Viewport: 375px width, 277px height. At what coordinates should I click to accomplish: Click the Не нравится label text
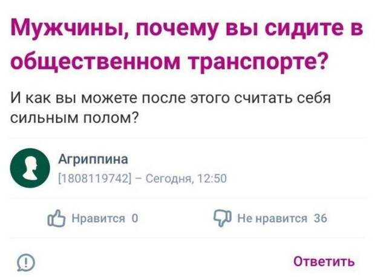tap(272, 218)
